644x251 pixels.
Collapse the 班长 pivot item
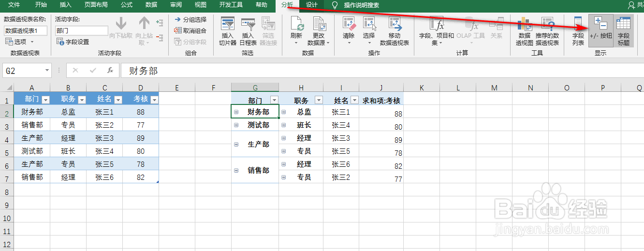284,125
